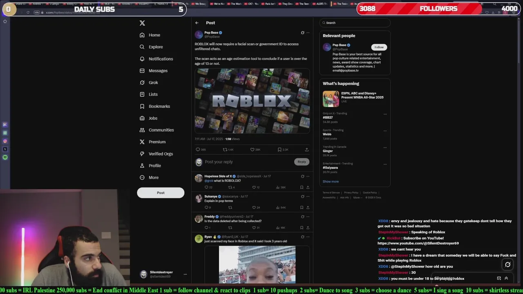This screenshot has height=294, width=523.
Task: Click repost icon on Freddy's reply
Action: 230,228
